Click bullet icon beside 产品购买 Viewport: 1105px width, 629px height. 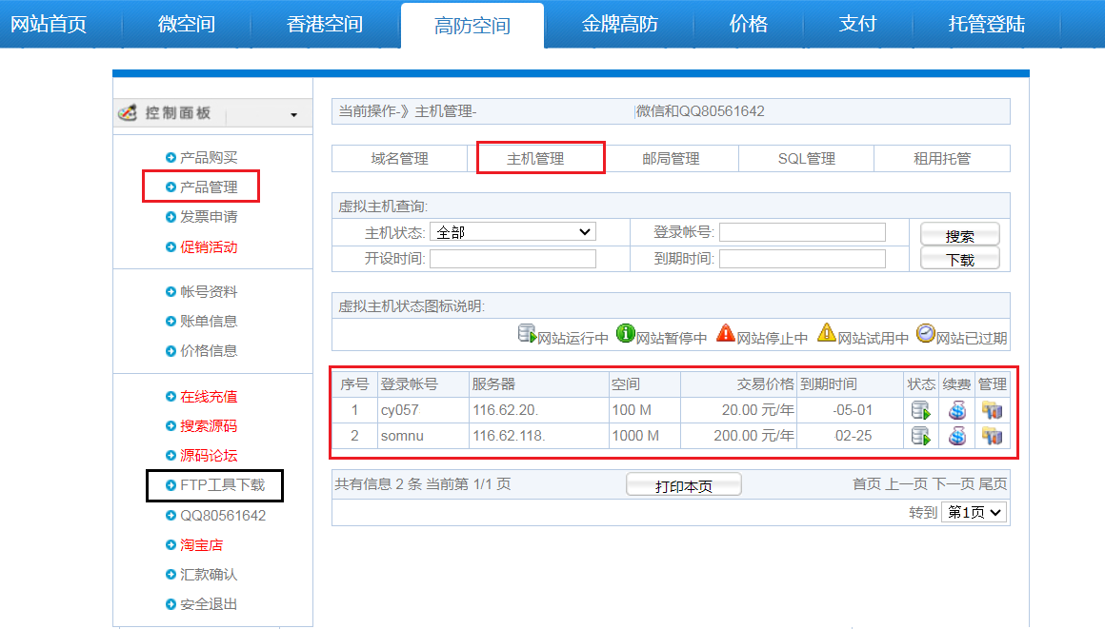pos(171,158)
